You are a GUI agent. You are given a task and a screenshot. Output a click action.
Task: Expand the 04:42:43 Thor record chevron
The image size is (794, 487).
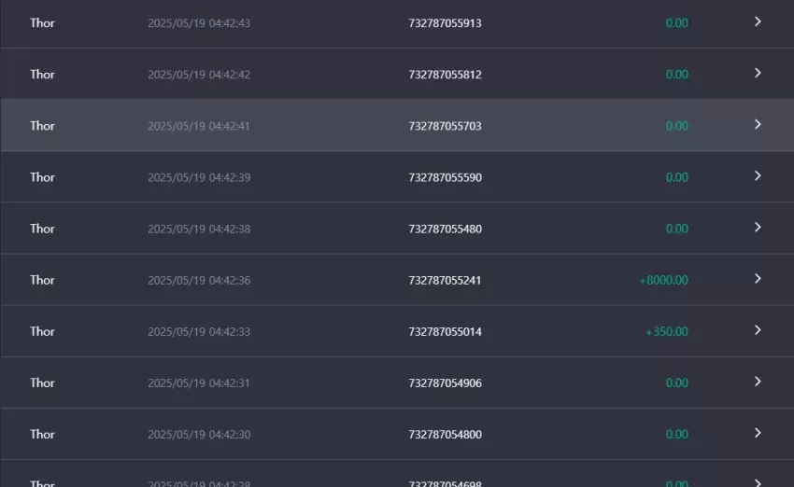(758, 21)
